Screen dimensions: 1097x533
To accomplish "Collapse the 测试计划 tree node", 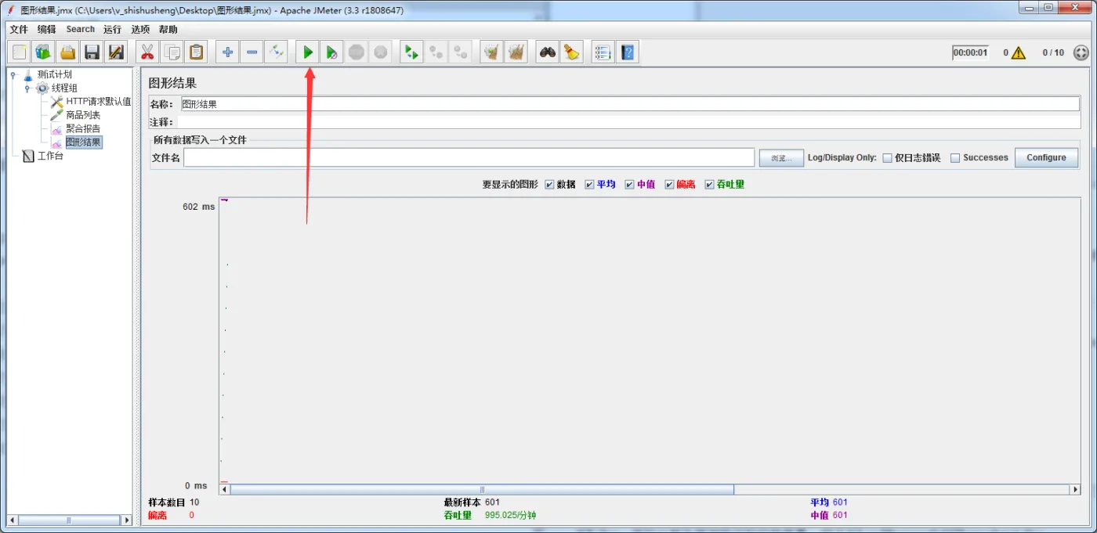I will coord(13,74).
